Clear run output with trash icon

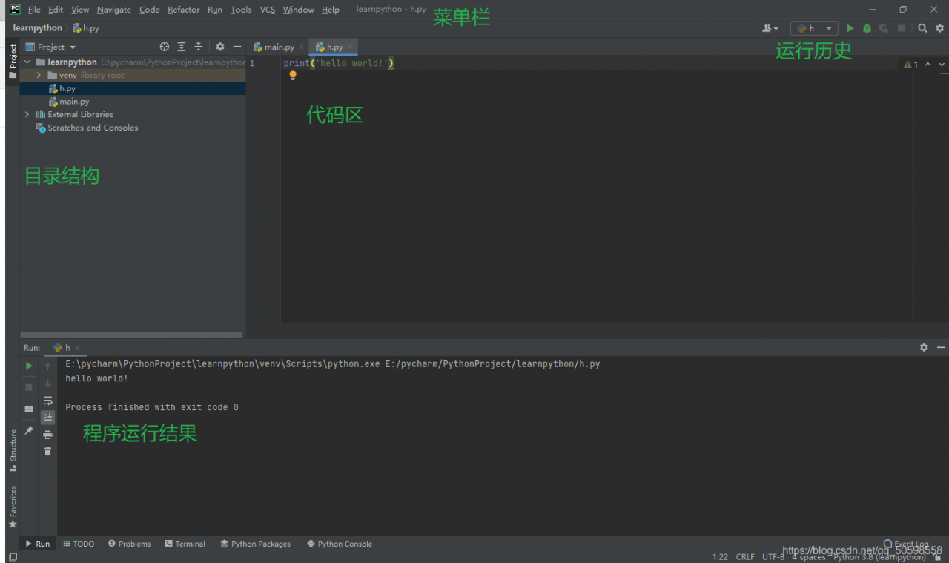48,451
